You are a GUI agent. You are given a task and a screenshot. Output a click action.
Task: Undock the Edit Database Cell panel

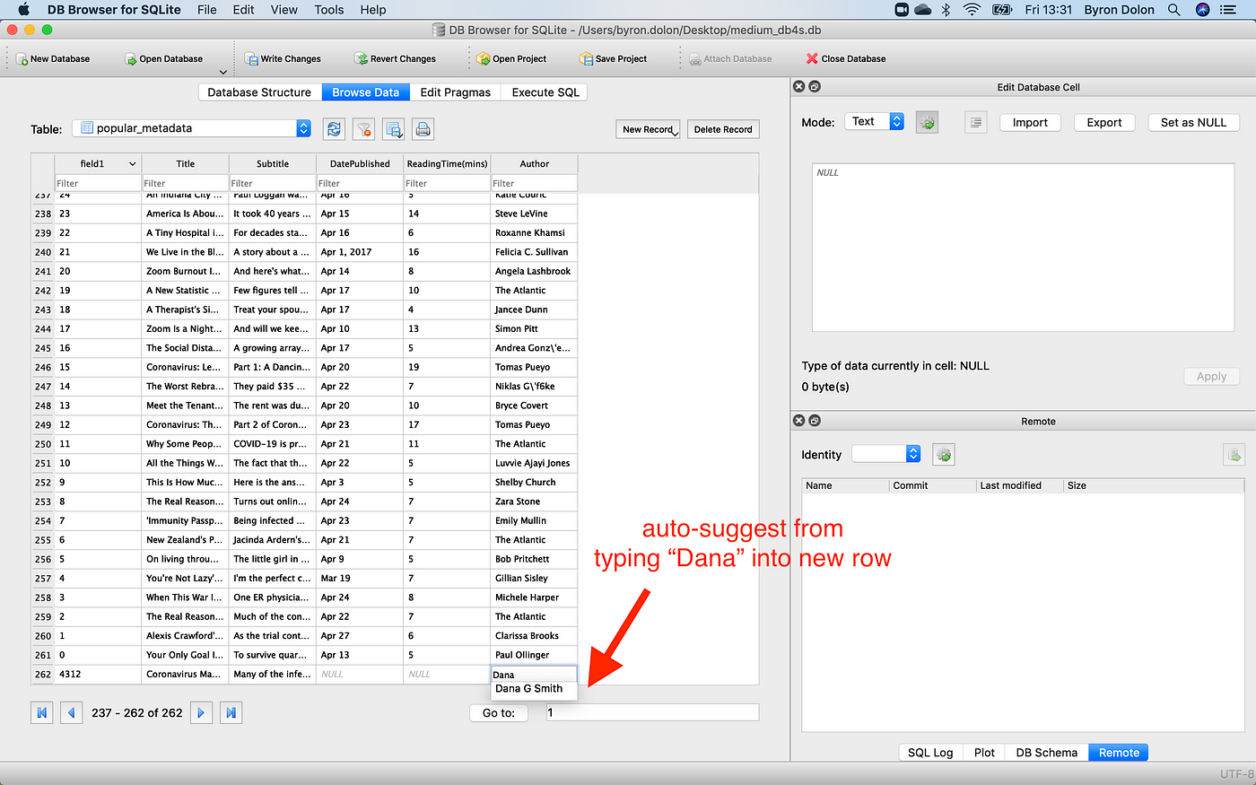815,87
